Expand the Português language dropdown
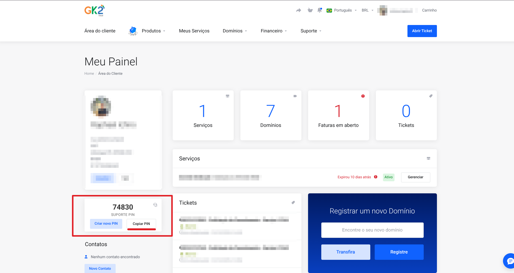Viewport: 514px width, 273px height. coord(343,10)
